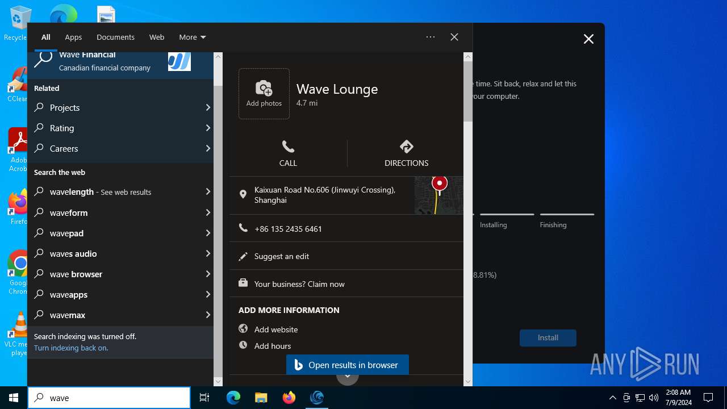Select Careers related suggestion

[x=120, y=148]
